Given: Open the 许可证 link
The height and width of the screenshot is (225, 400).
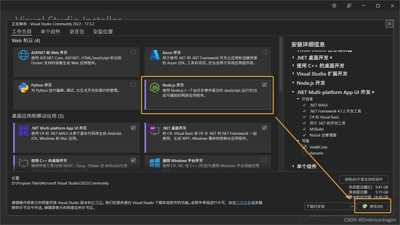Looking at the screenshot, I should (x=97, y=203).
